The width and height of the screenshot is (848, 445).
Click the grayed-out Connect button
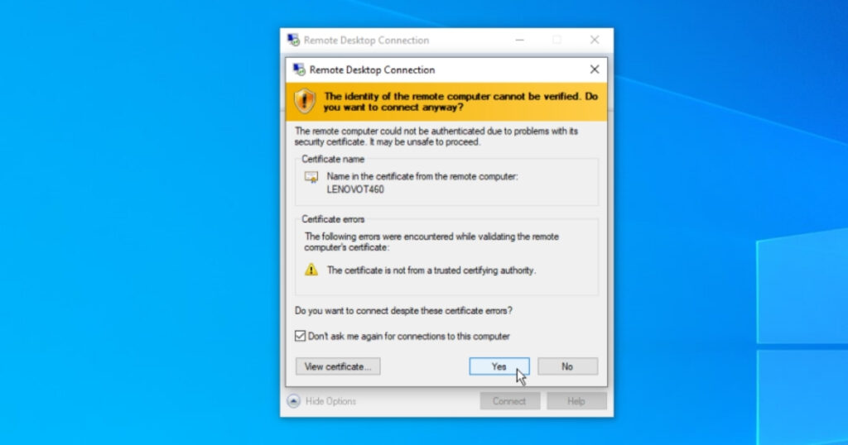point(509,401)
